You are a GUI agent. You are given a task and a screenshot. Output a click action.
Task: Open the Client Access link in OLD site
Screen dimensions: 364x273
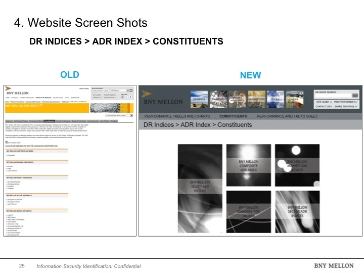tap(84, 88)
